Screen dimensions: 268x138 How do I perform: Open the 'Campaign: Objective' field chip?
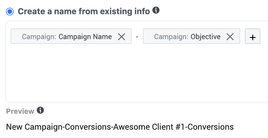click(192, 36)
